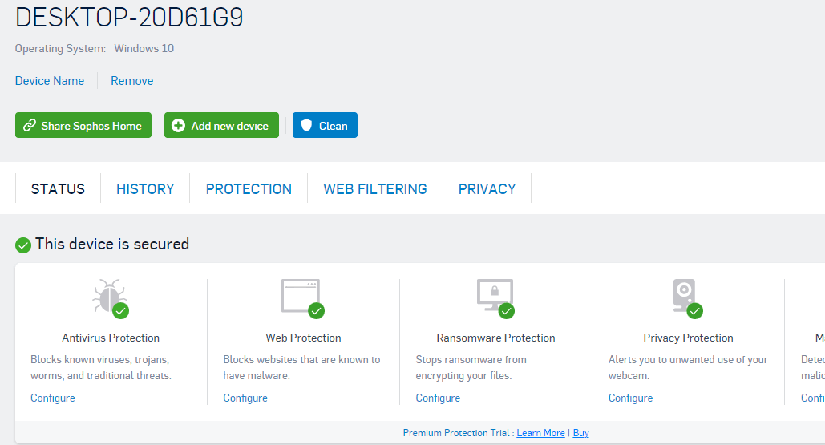Open the Learn More premium trial link

coord(540,433)
